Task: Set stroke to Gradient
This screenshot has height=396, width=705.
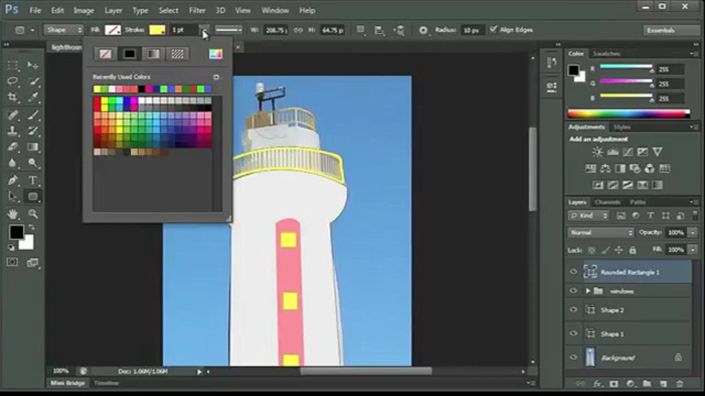Action: point(153,53)
